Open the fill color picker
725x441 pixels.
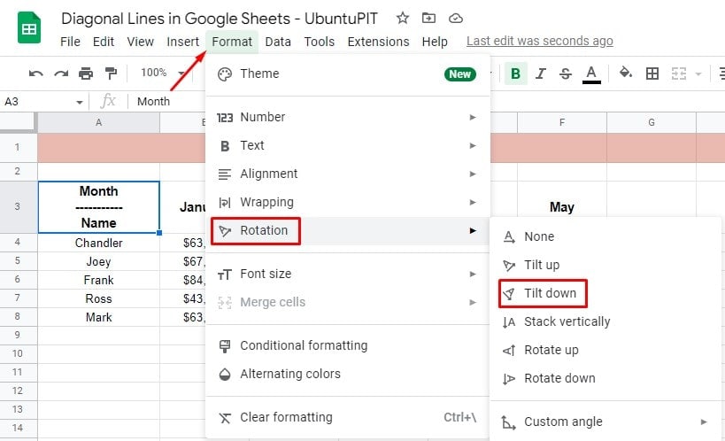[626, 73]
